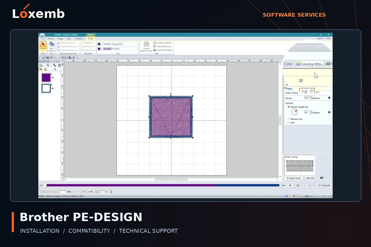Toggle the magnified checkbox in Sewing Attributes
The height and width of the screenshot is (247, 371).
tap(301, 81)
